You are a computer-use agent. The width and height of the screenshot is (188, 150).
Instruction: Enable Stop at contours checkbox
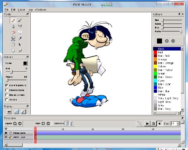click(x=7, y=95)
